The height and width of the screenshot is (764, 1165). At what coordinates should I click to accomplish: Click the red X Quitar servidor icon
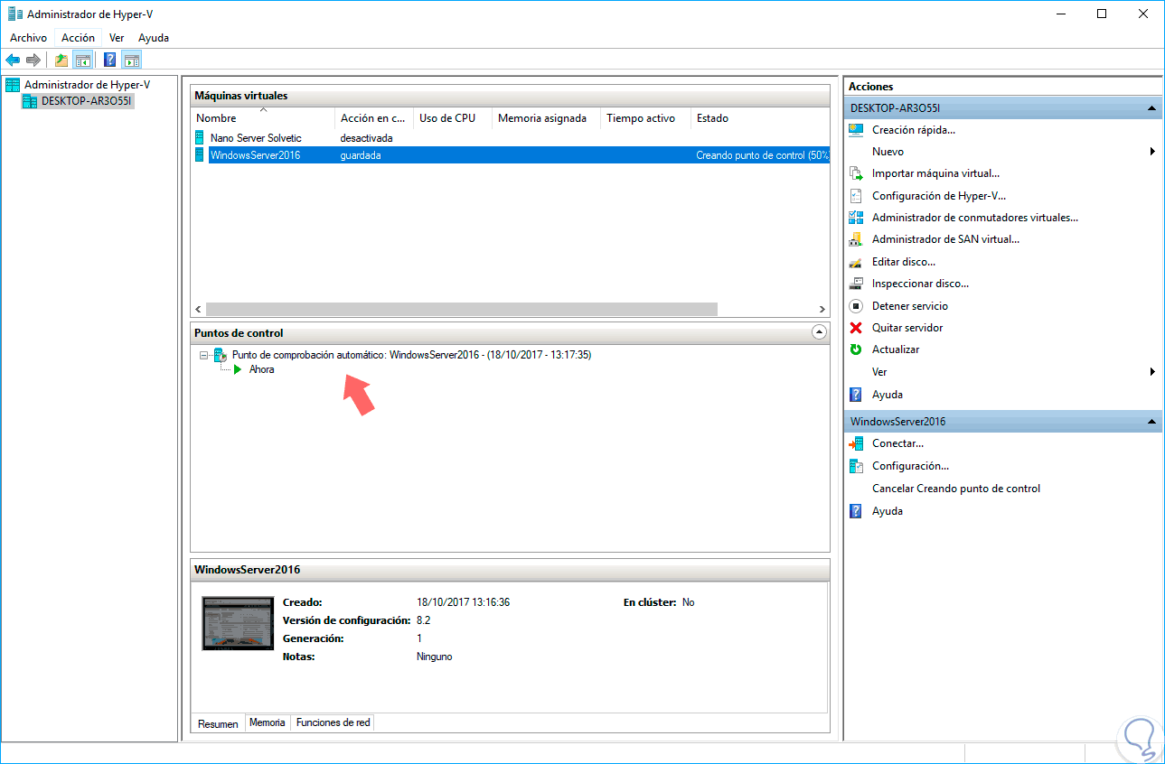coord(856,328)
